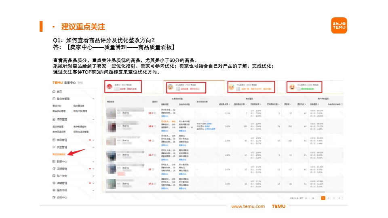Click the crying gray face emoji
Viewport: 388px width, 218px height.
click(x=170, y=87)
